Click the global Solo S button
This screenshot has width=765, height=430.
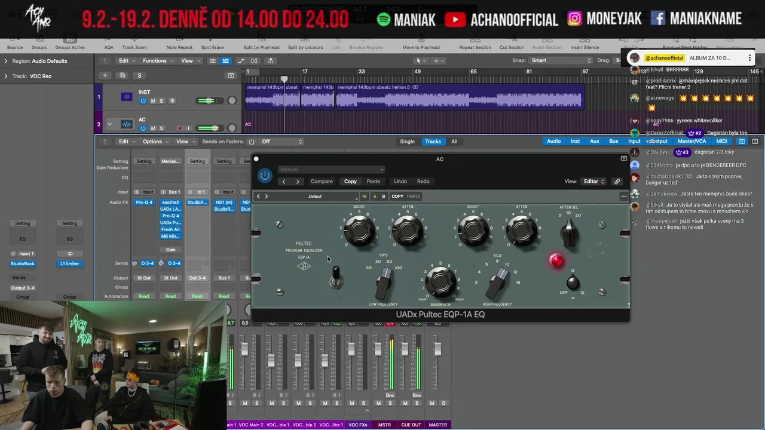pos(140,75)
